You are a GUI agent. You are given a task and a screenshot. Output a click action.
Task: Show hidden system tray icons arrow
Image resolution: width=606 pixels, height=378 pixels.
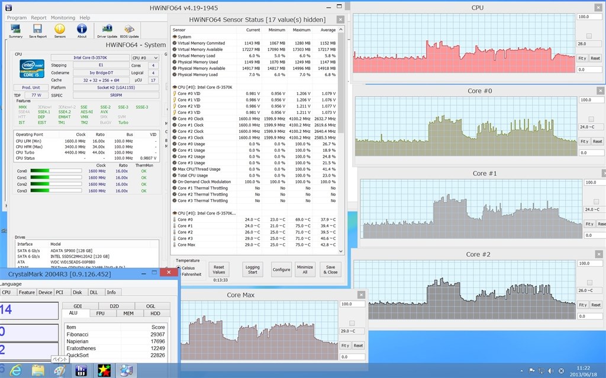(x=522, y=371)
